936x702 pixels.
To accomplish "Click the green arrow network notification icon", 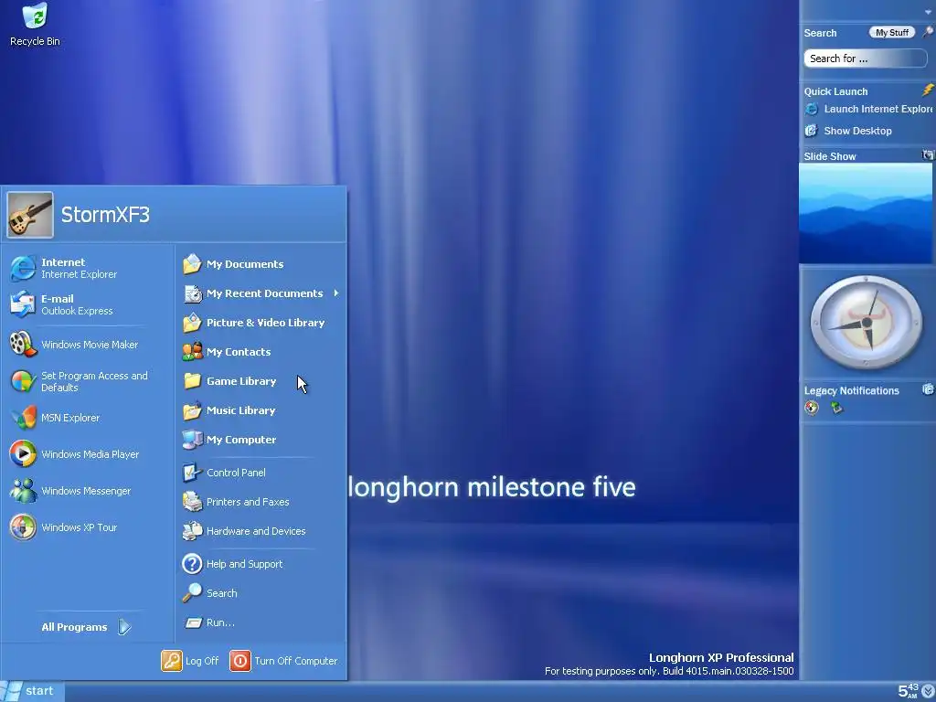I will (836, 408).
